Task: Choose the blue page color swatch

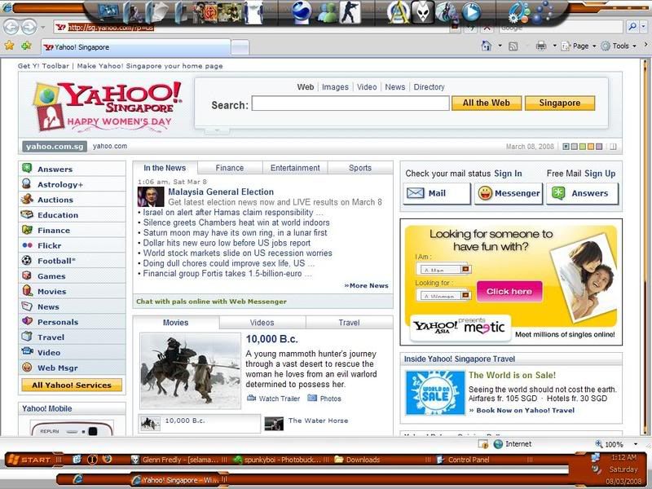Action: click(x=566, y=147)
